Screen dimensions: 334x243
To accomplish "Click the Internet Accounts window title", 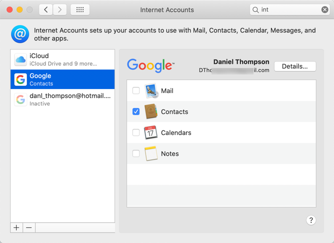I will [167, 10].
